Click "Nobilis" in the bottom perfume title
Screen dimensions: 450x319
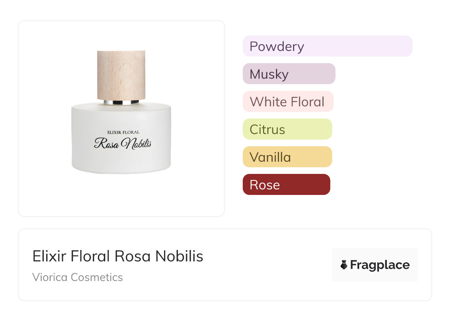pyautogui.click(x=179, y=256)
